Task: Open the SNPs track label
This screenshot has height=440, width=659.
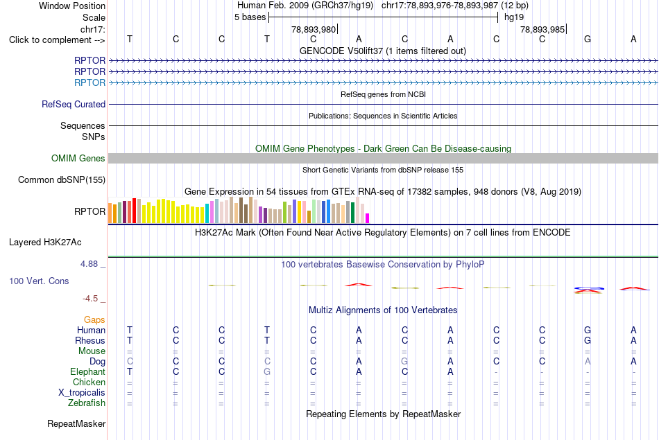Action: tap(94, 137)
